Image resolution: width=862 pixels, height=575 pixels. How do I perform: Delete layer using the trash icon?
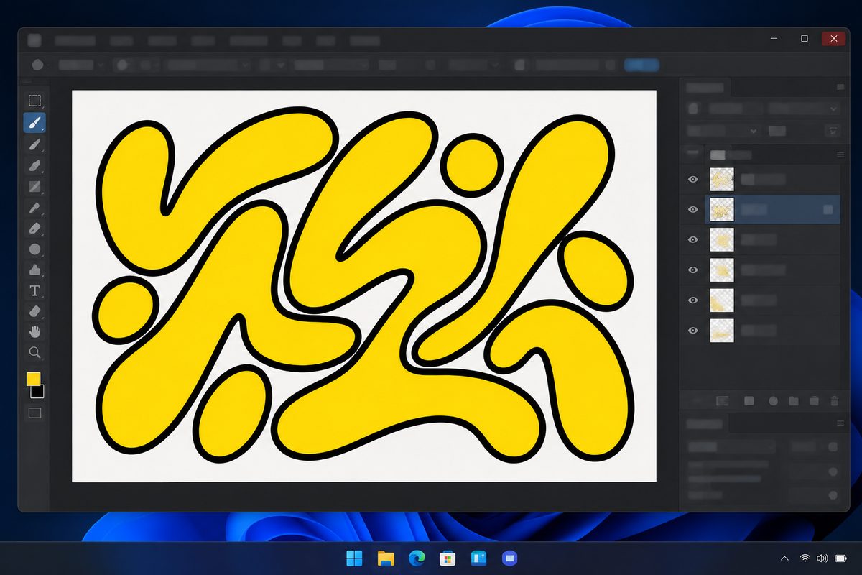tap(834, 401)
